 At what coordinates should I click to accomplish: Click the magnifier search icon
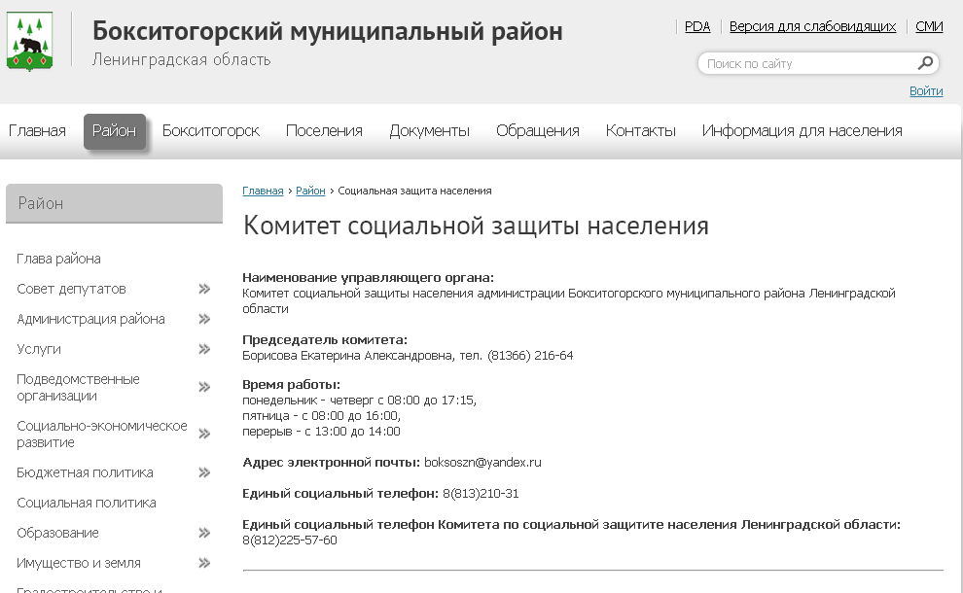click(925, 63)
